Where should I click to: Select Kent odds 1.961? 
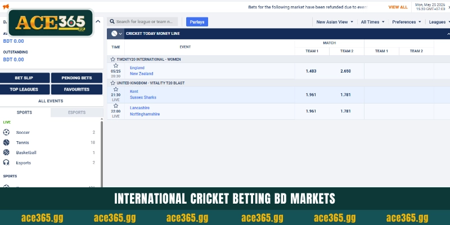pos(312,94)
